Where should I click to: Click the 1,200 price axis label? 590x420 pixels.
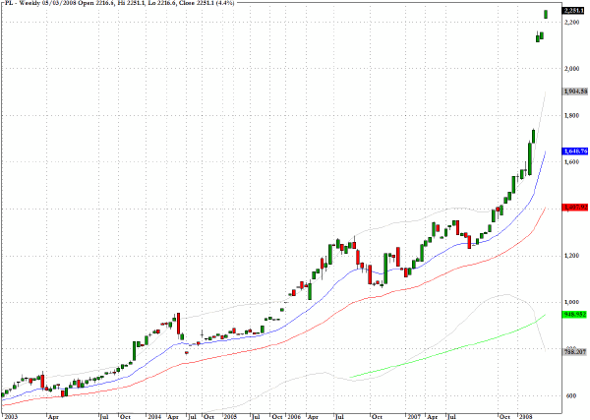click(x=571, y=256)
